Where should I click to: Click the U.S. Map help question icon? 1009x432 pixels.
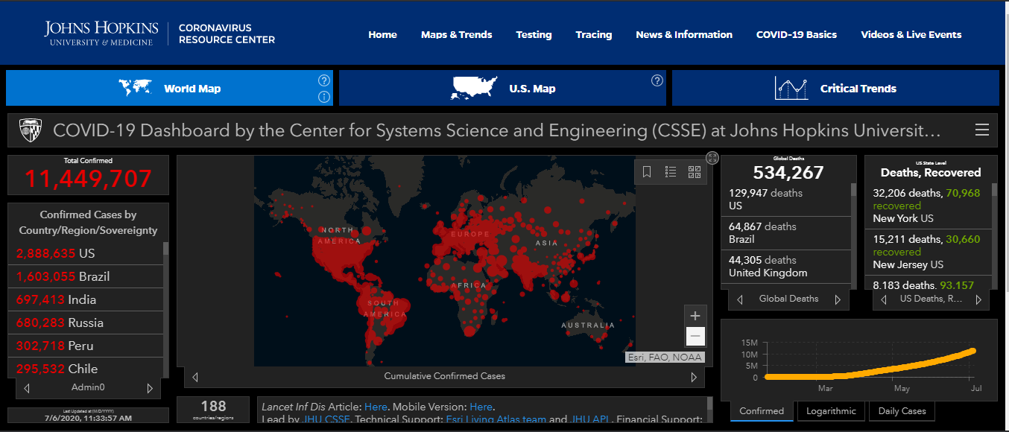pyautogui.click(x=657, y=80)
